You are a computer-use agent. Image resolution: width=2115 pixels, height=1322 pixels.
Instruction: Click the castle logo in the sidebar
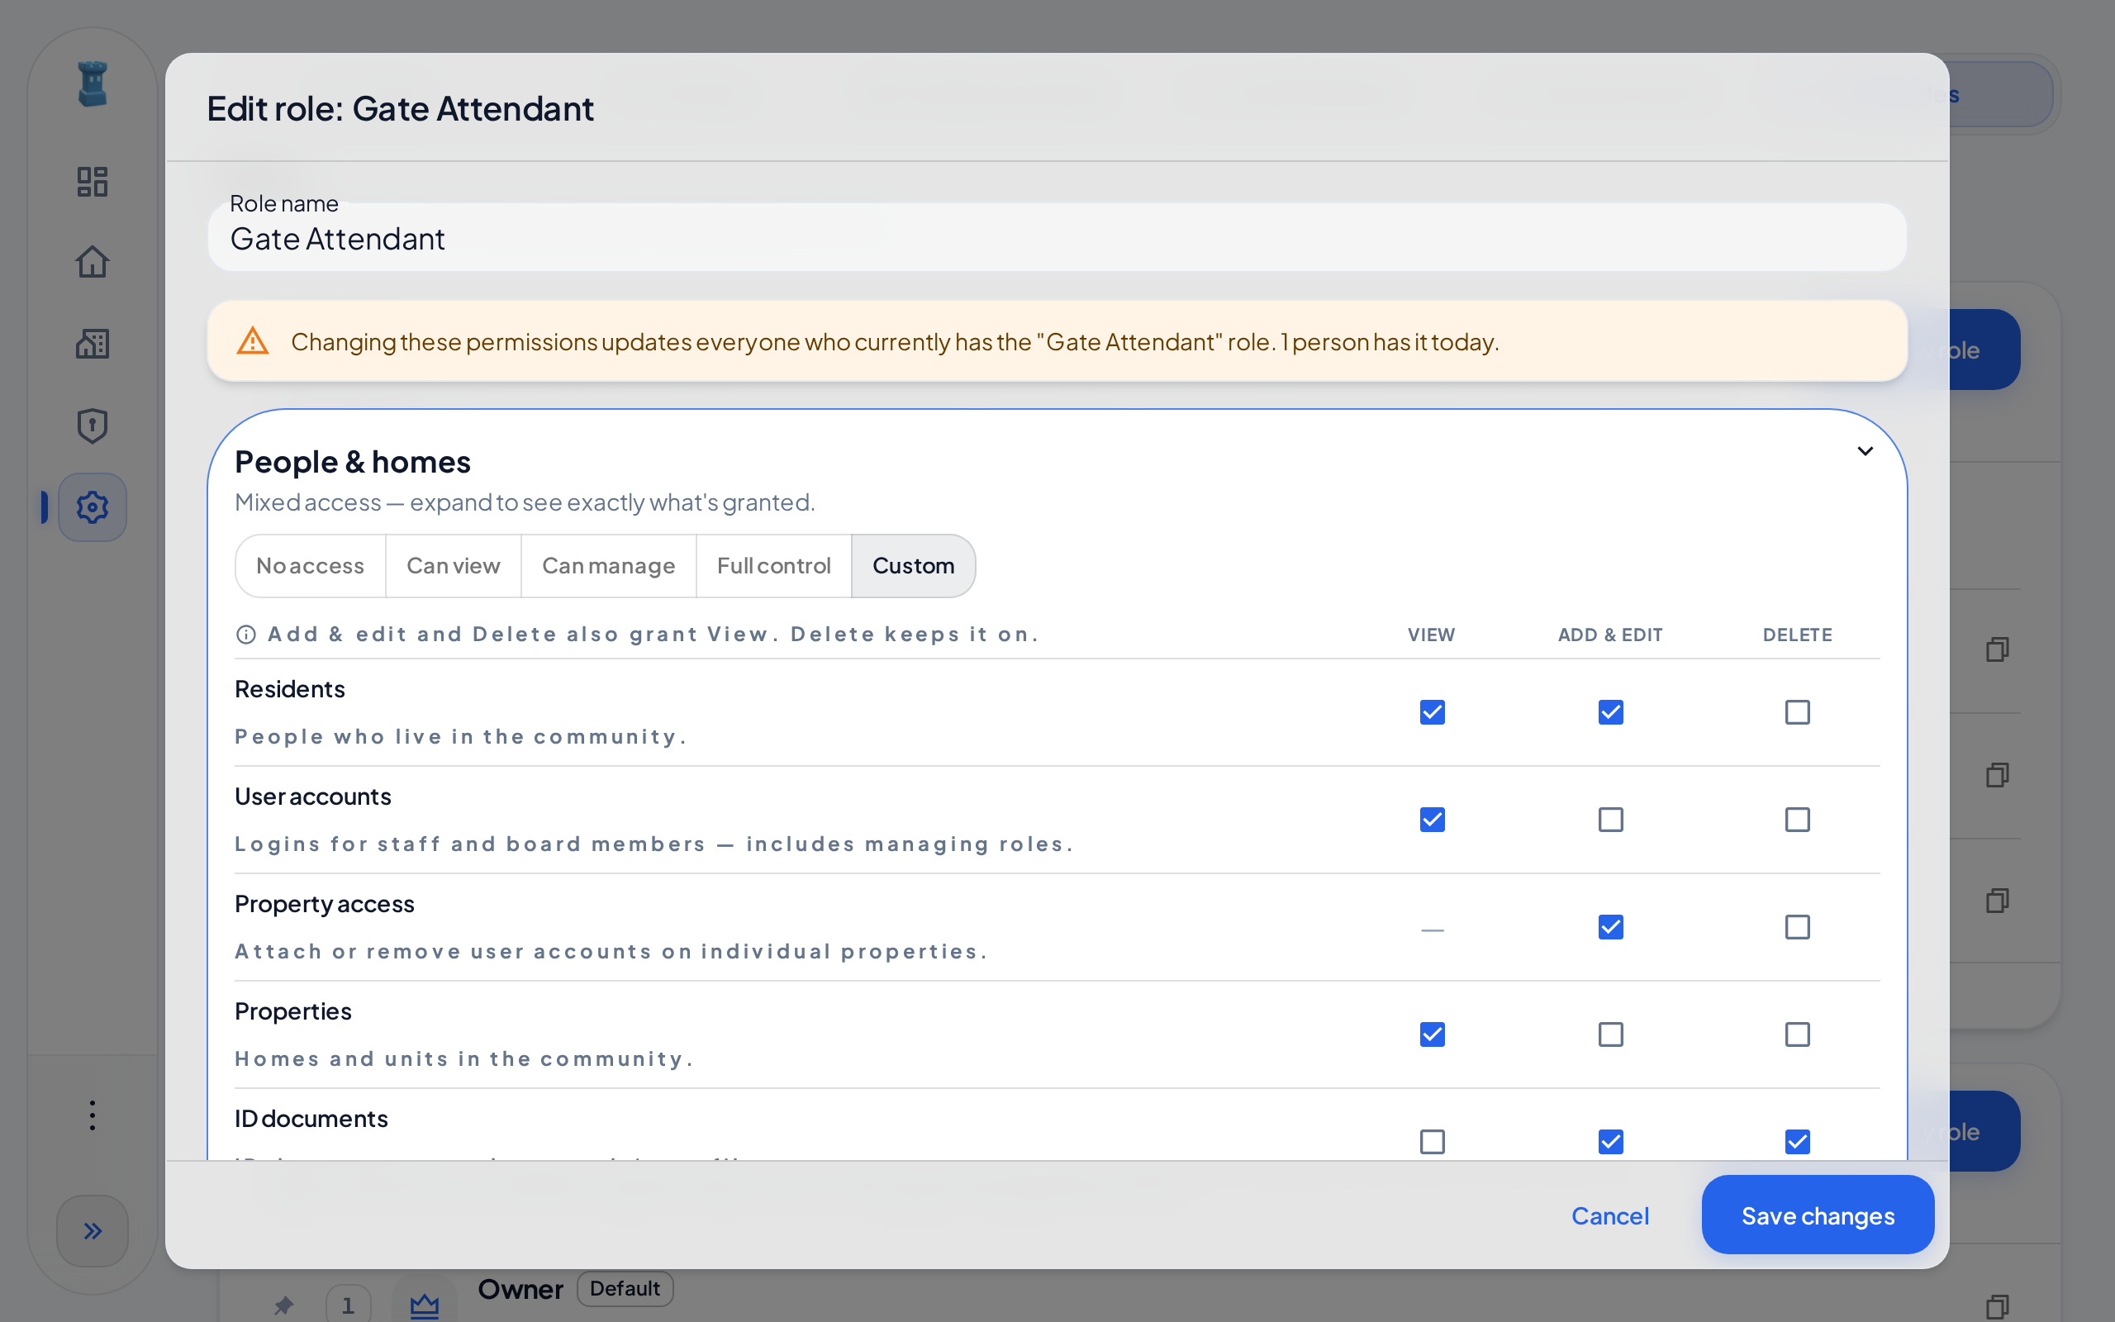coord(93,84)
